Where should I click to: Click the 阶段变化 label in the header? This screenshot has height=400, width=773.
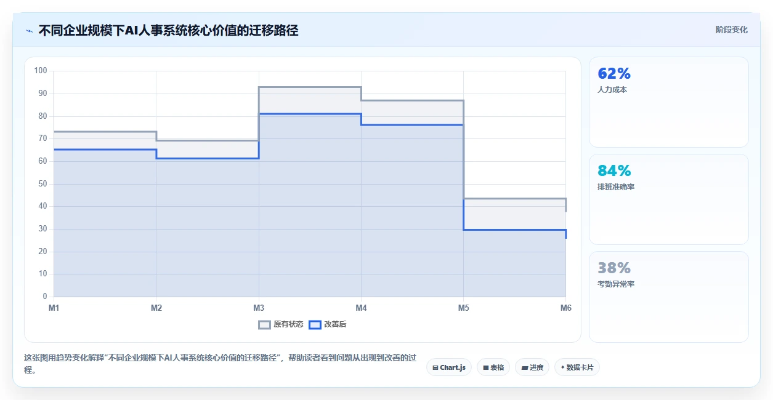732,30
